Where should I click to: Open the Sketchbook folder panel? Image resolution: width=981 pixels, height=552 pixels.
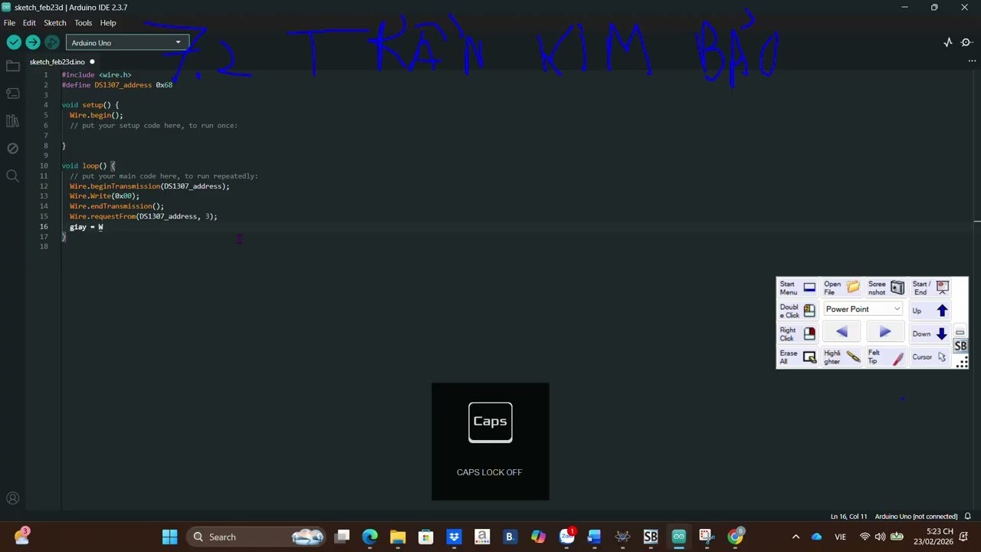point(12,66)
